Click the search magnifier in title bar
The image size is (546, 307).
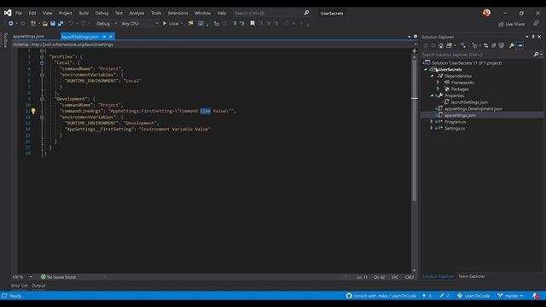click(306, 13)
